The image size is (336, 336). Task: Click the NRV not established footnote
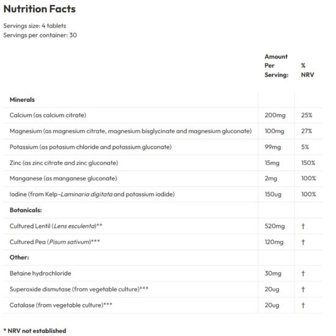35,331
